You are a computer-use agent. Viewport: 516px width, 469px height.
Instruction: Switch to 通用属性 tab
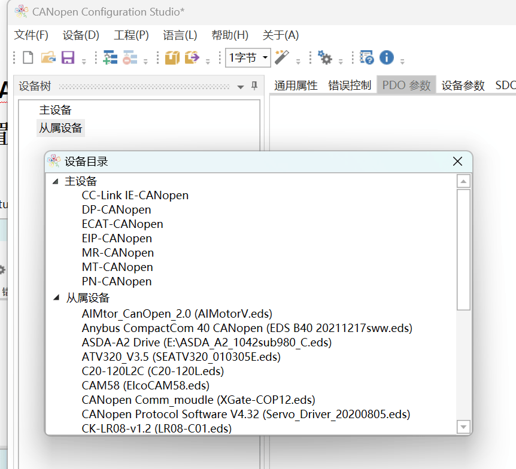pos(296,85)
